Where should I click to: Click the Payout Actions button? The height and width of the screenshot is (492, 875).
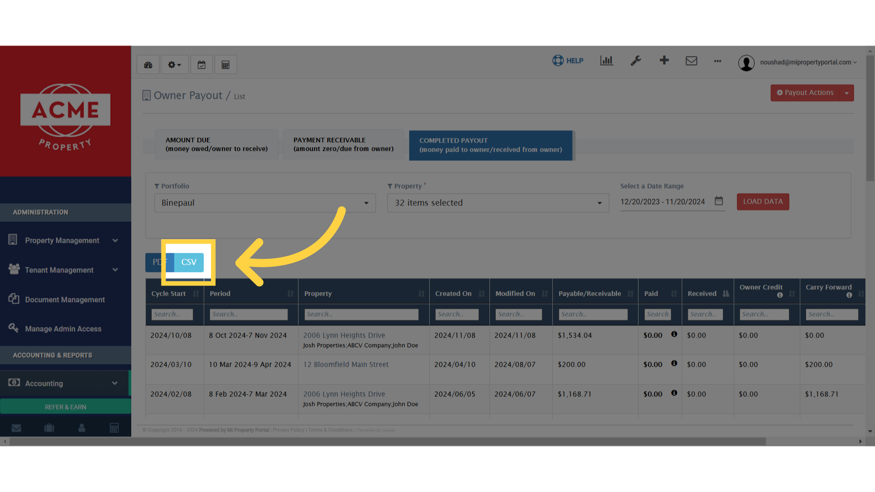(x=805, y=93)
